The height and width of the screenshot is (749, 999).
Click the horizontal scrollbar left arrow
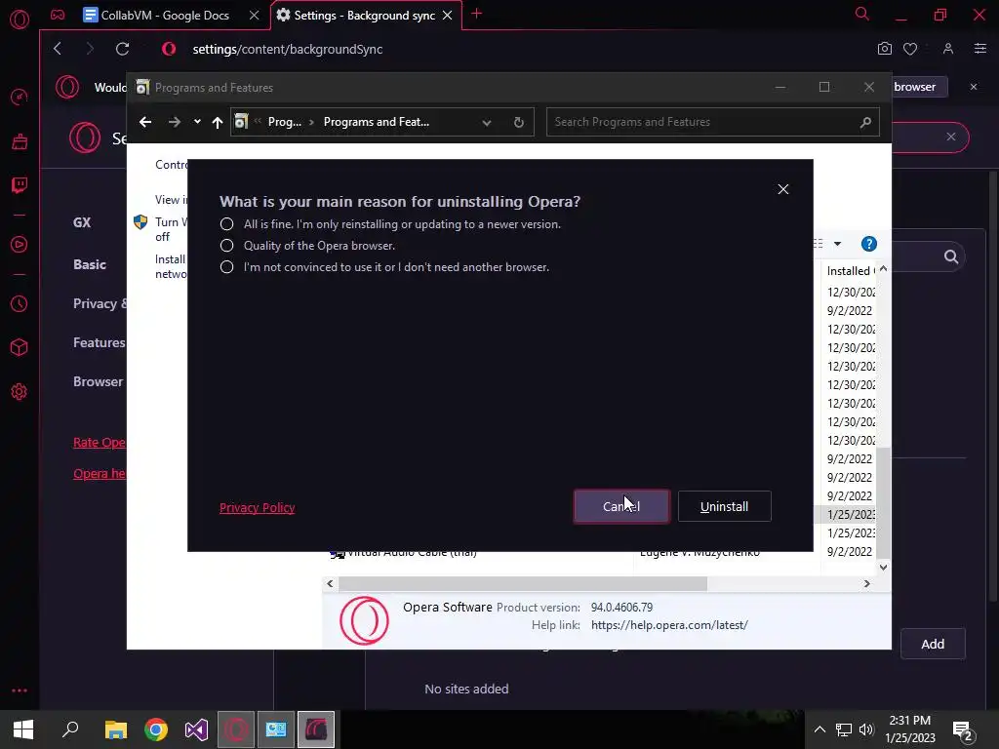330,583
